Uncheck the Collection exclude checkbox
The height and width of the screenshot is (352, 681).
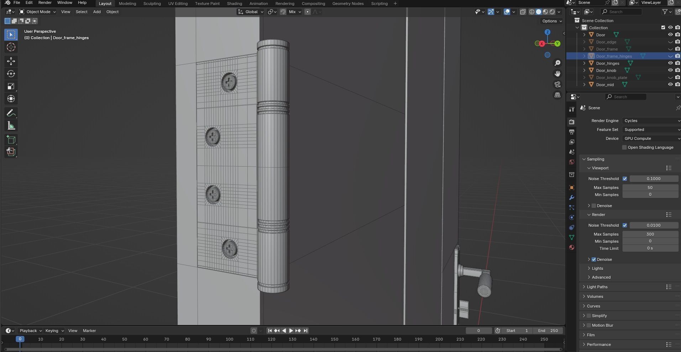[663, 27]
